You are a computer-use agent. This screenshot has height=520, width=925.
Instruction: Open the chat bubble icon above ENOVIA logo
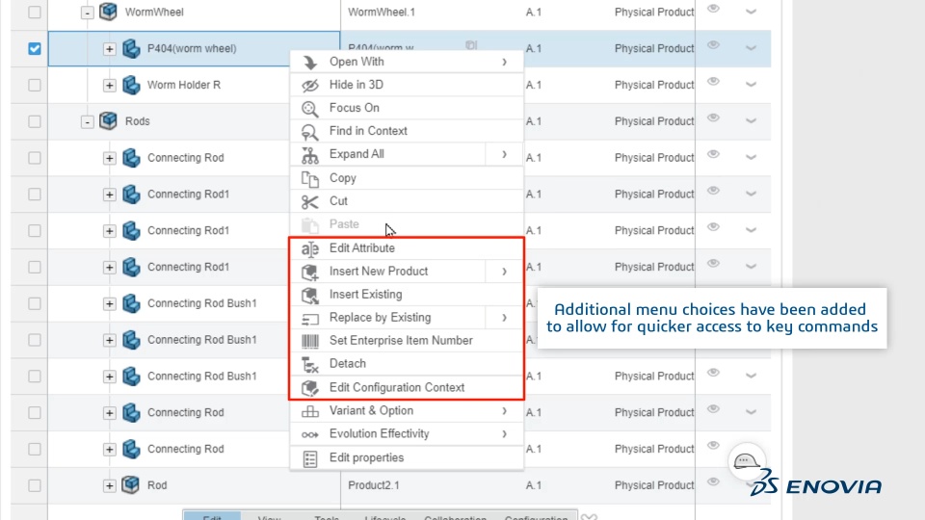(746, 461)
